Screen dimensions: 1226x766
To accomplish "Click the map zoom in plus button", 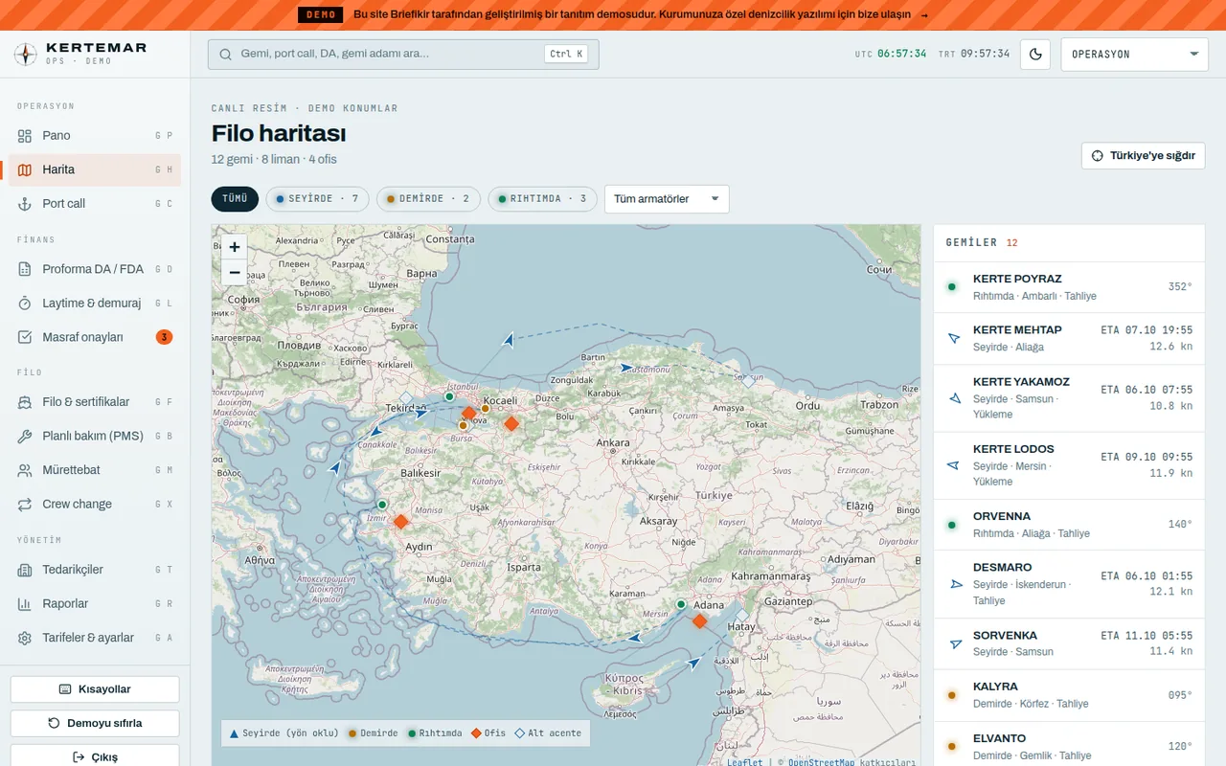I will [x=234, y=247].
